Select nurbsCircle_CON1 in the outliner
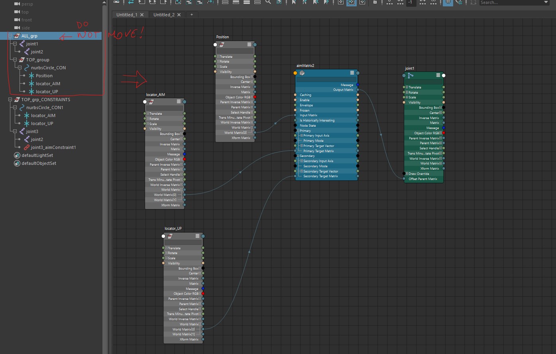Screen dimensions: 556x354 tap(45, 108)
